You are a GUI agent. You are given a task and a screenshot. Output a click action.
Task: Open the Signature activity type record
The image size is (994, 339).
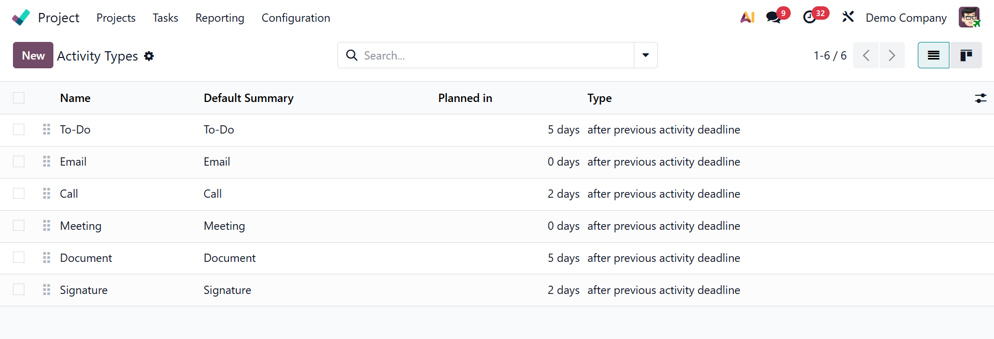(x=84, y=290)
